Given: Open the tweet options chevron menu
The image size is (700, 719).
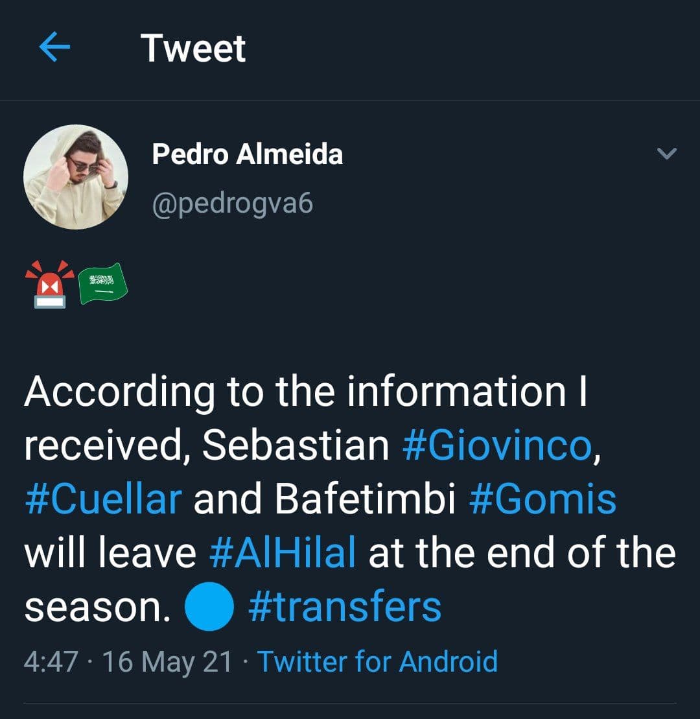Looking at the screenshot, I should (666, 154).
